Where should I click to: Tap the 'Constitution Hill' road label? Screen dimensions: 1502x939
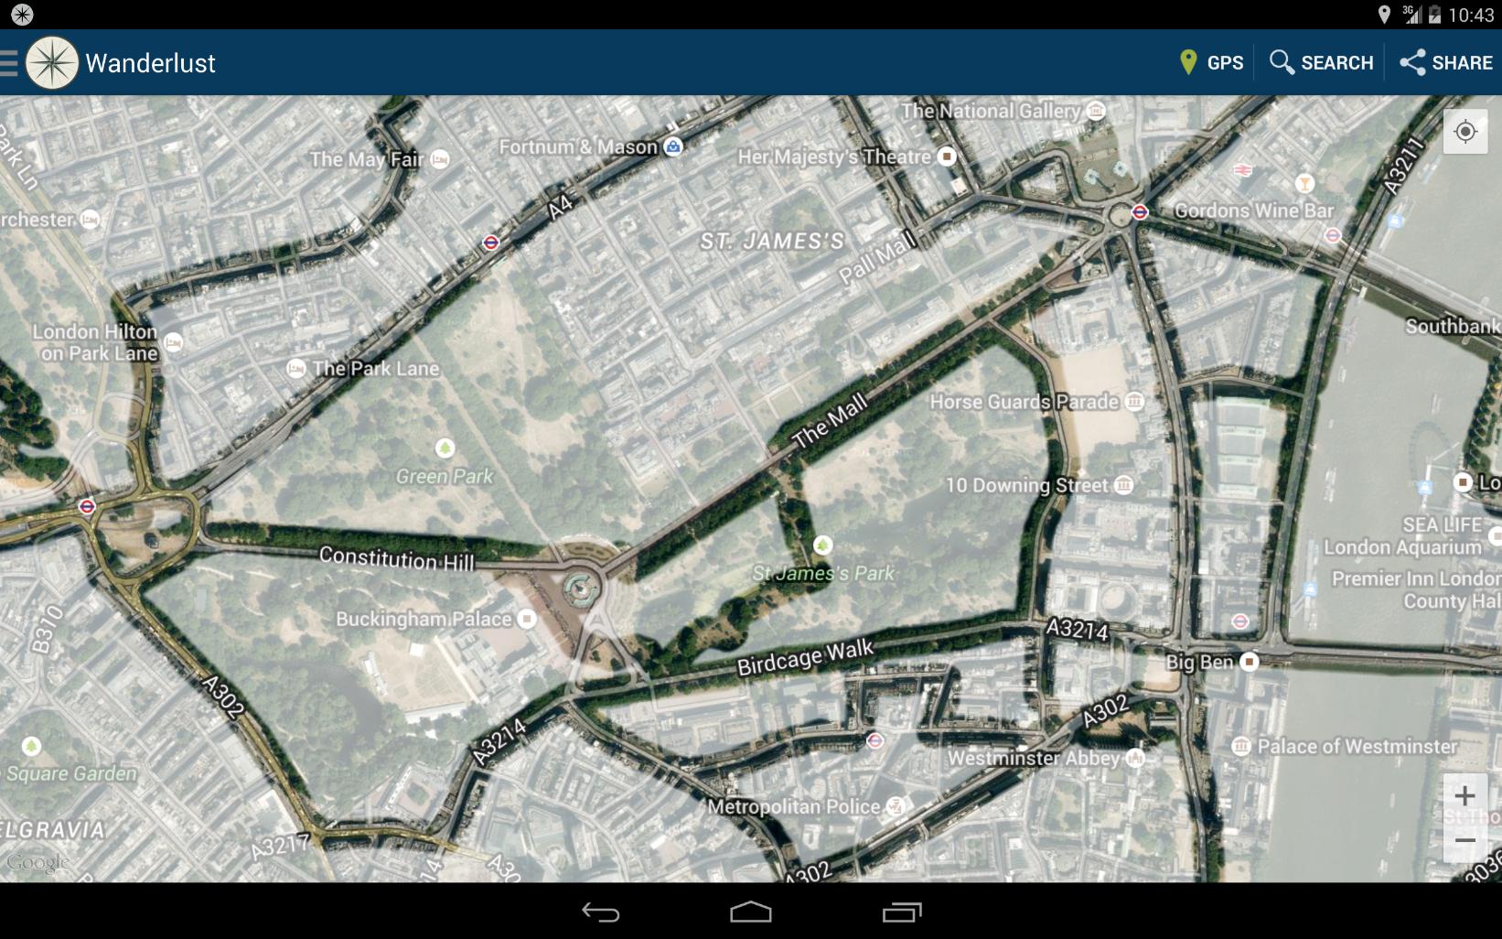coord(397,558)
